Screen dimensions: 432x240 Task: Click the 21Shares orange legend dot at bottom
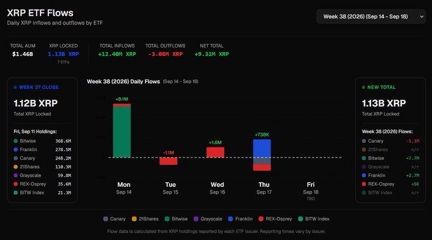[x=134, y=219]
